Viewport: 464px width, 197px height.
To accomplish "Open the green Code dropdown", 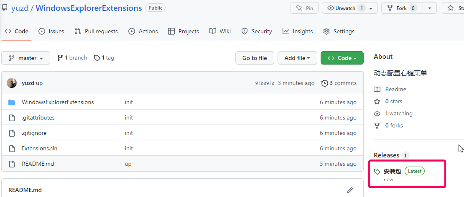I will pyautogui.click(x=342, y=58).
